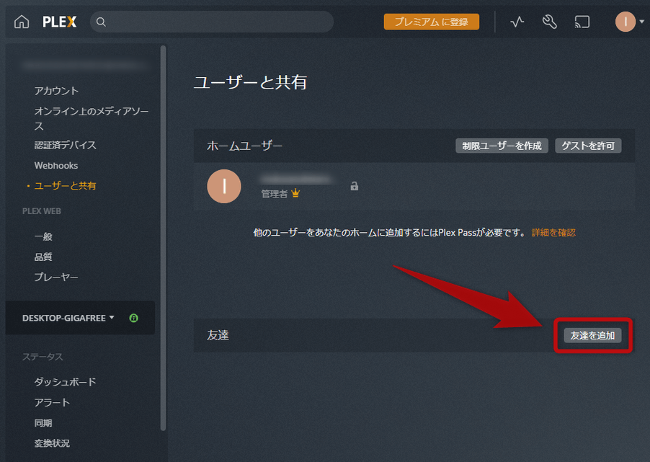Click the green secure-connection lock icon
This screenshot has height=462, width=650.
pyautogui.click(x=133, y=318)
